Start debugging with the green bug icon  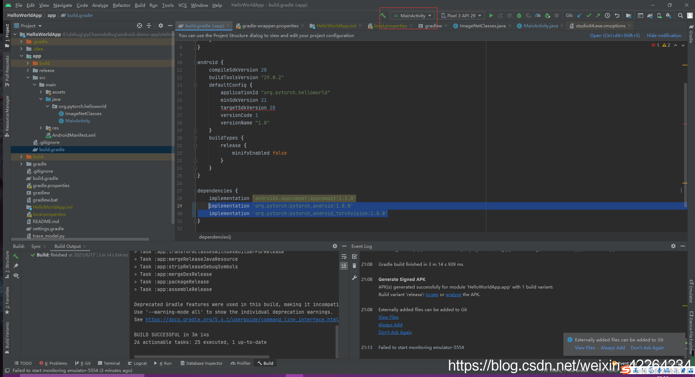coord(519,15)
